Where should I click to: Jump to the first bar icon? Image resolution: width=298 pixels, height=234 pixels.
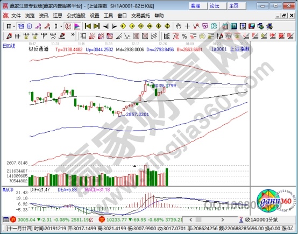tap(88, 26)
